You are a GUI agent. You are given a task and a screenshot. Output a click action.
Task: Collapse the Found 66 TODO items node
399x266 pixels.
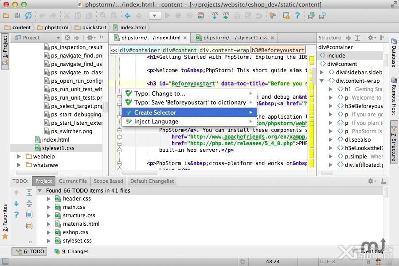[x=40, y=191]
